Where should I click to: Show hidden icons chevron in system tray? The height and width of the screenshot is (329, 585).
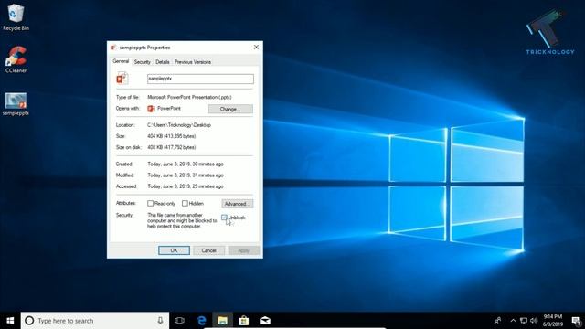pyautogui.click(x=513, y=321)
